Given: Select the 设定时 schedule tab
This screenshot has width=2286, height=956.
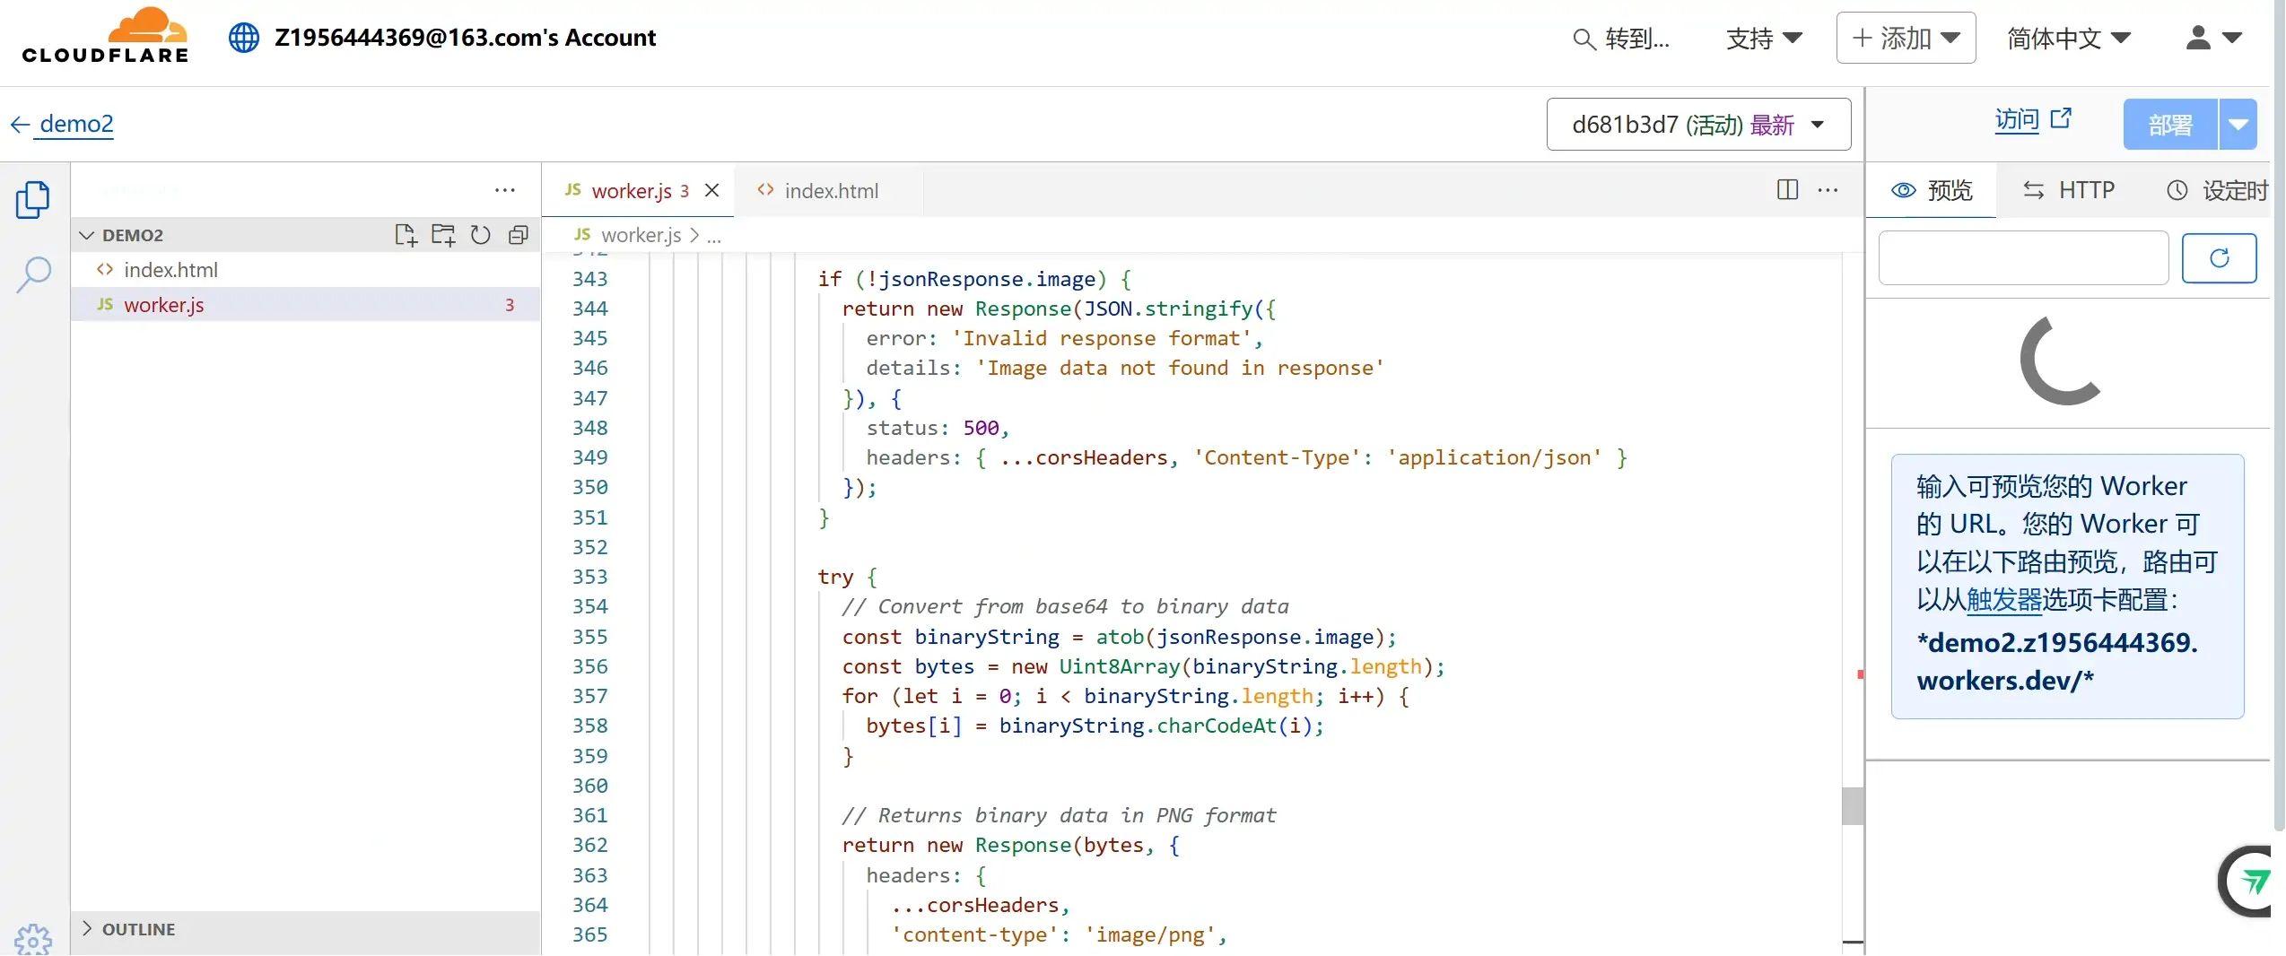Looking at the screenshot, I should (2217, 190).
